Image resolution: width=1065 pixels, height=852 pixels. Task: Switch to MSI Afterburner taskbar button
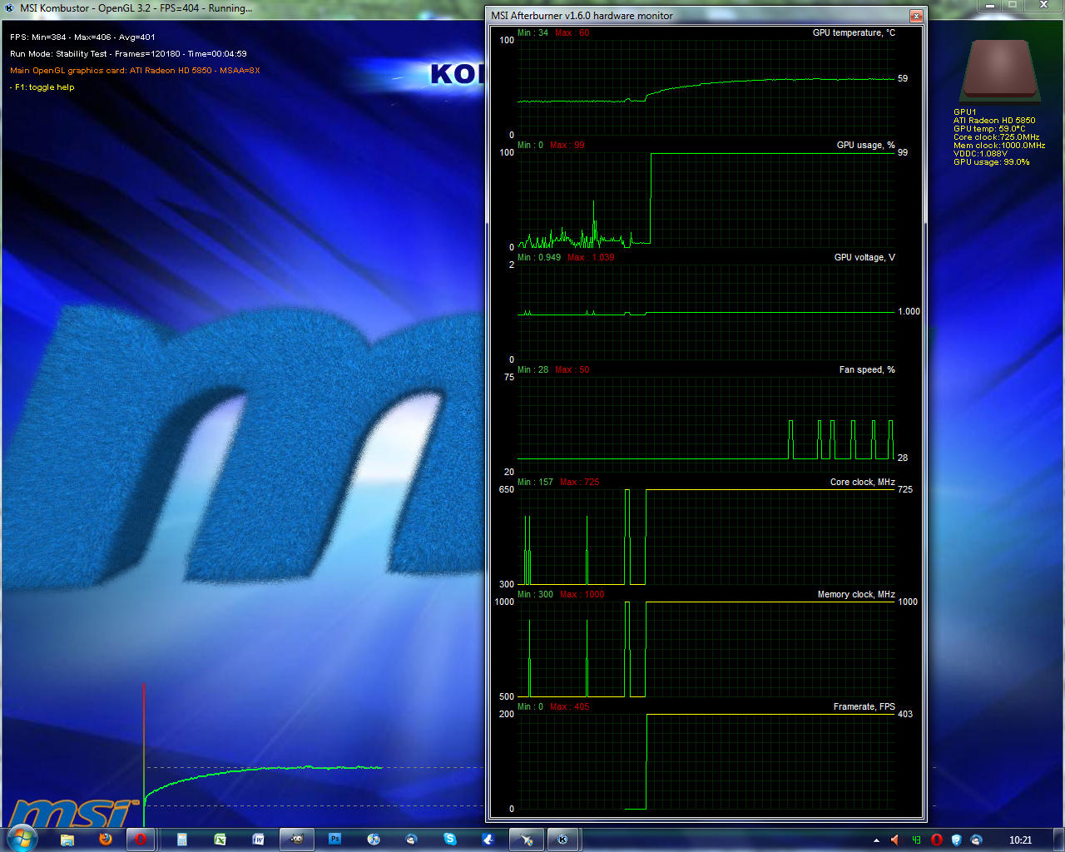tap(526, 840)
